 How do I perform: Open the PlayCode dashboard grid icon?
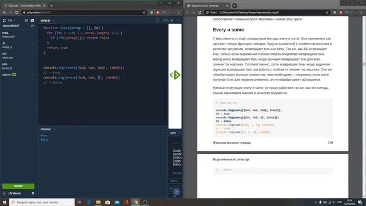(4, 21)
